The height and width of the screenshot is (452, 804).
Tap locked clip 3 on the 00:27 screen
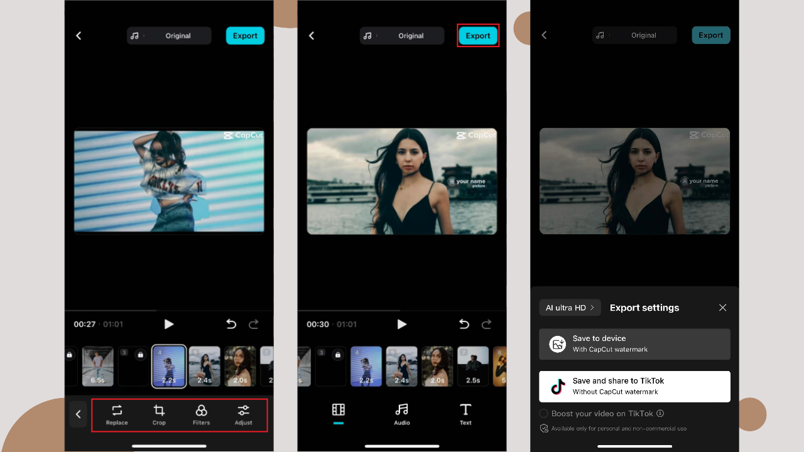(x=134, y=366)
